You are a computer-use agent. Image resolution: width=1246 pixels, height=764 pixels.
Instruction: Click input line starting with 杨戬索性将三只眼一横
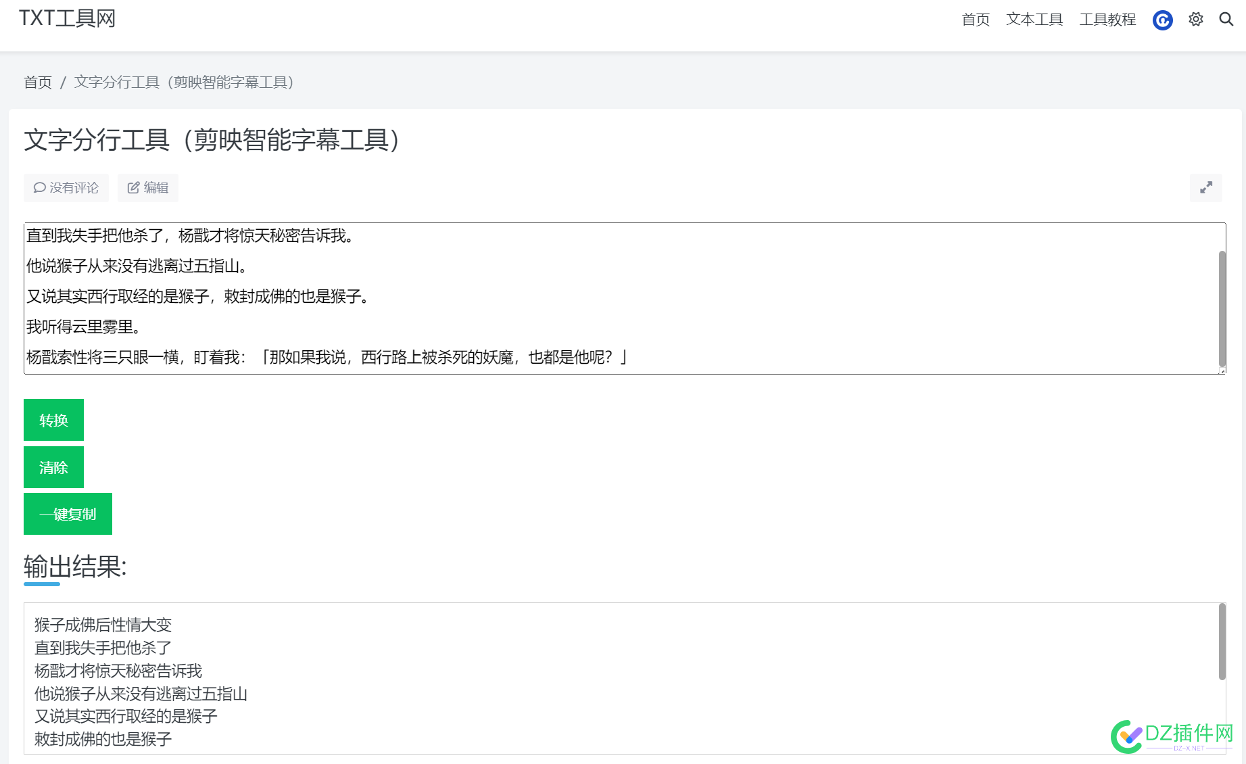(327, 357)
